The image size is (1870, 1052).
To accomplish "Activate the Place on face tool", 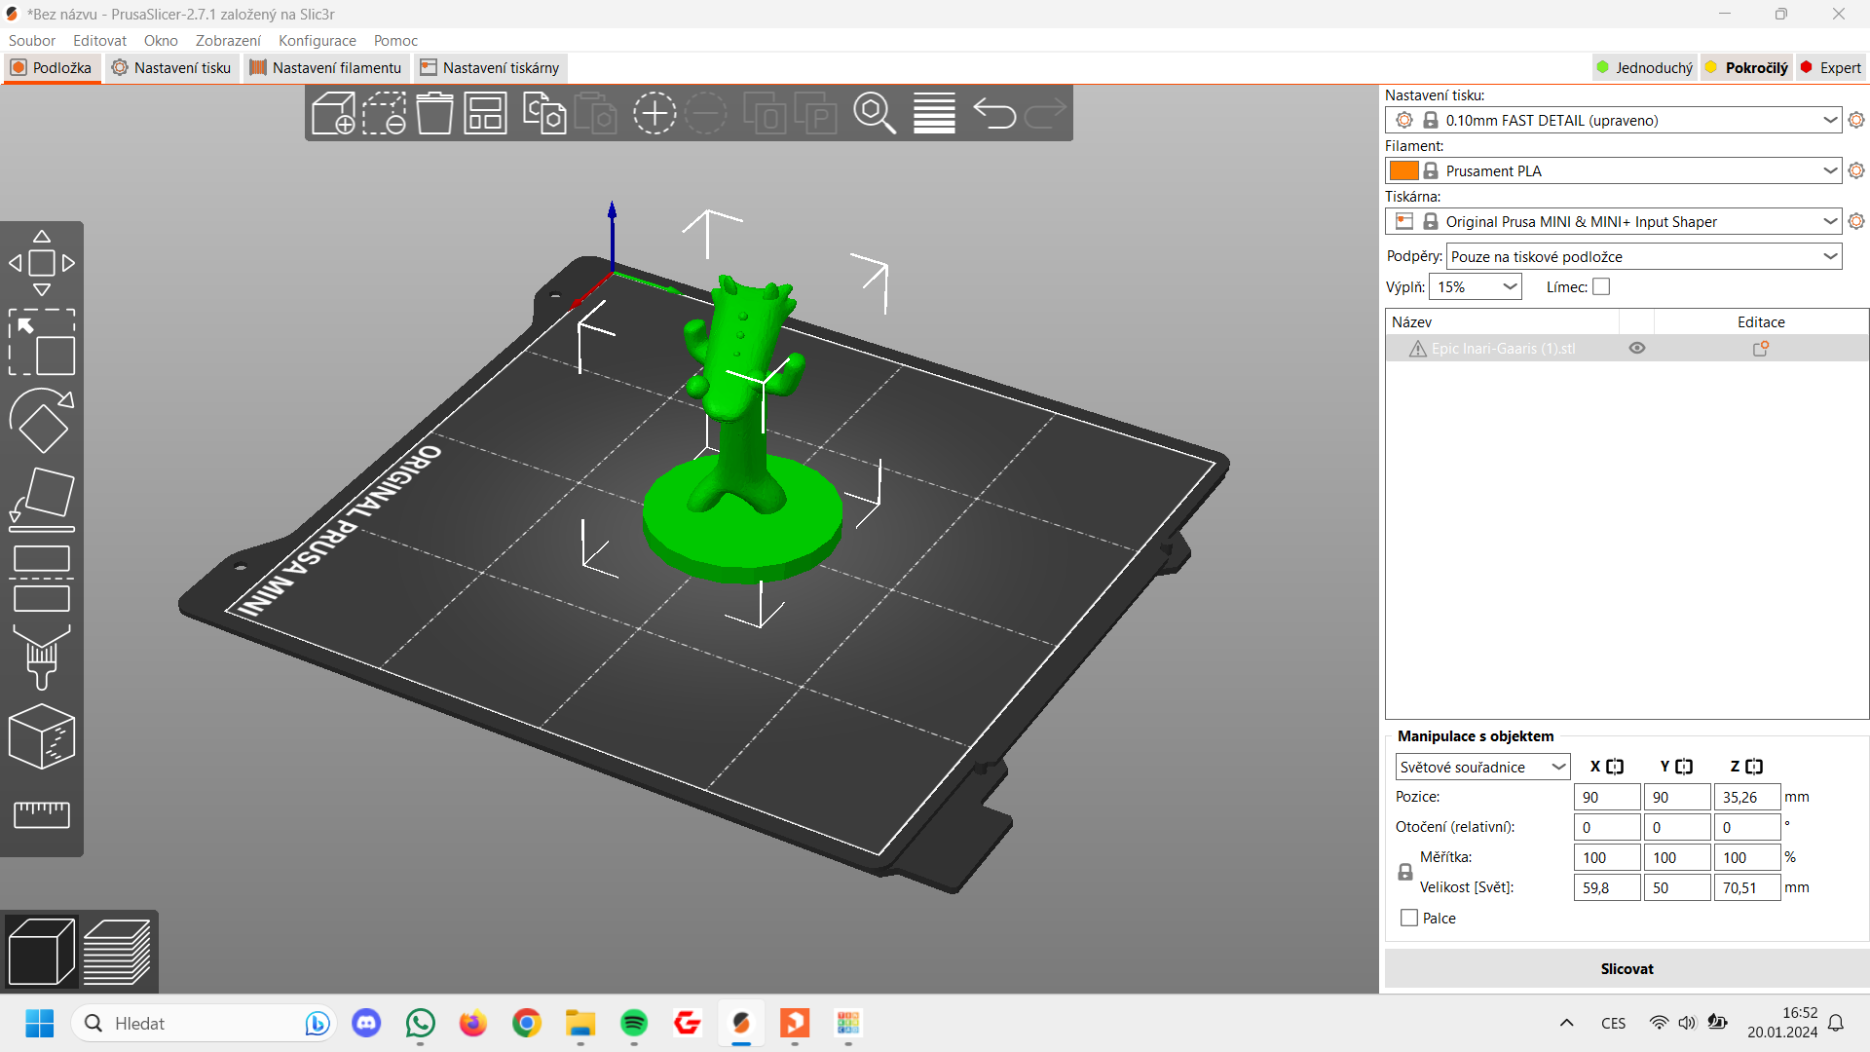I will click(x=41, y=499).
